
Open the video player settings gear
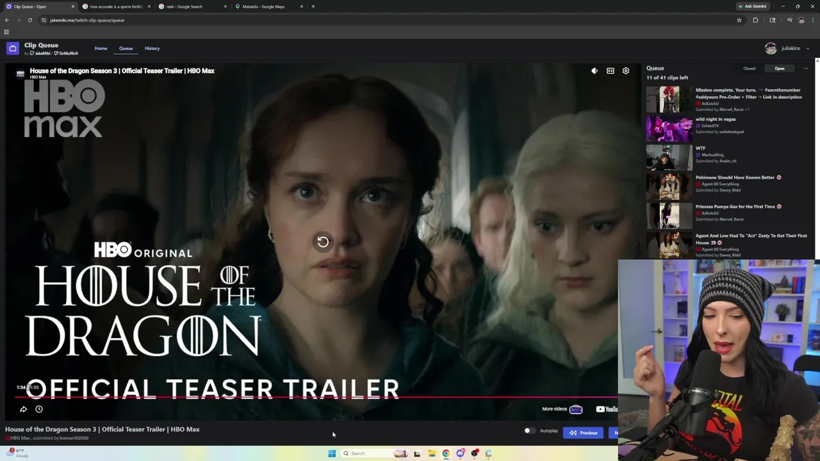coord(626,71)
